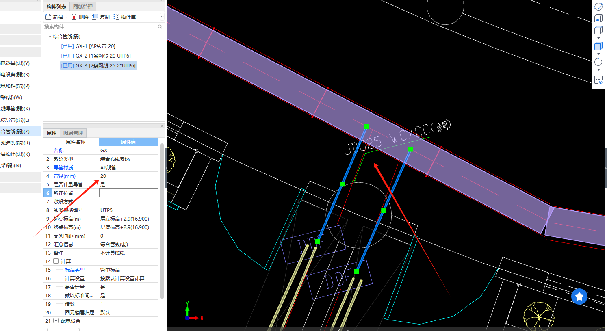Focus the 搜索构件 search field
607x331 pixels.
click(100, 27)
